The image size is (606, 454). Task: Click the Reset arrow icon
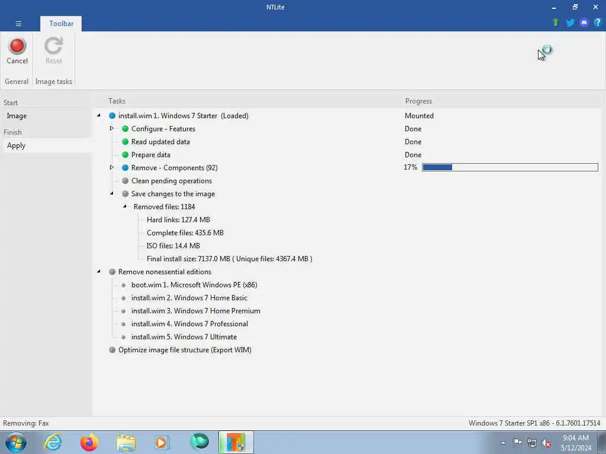[53, 46]
